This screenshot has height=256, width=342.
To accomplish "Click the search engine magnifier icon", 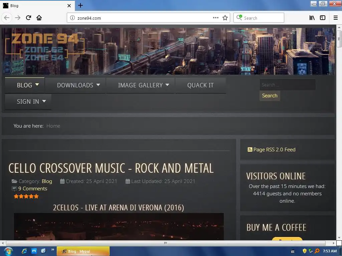I will click(239, 17).
